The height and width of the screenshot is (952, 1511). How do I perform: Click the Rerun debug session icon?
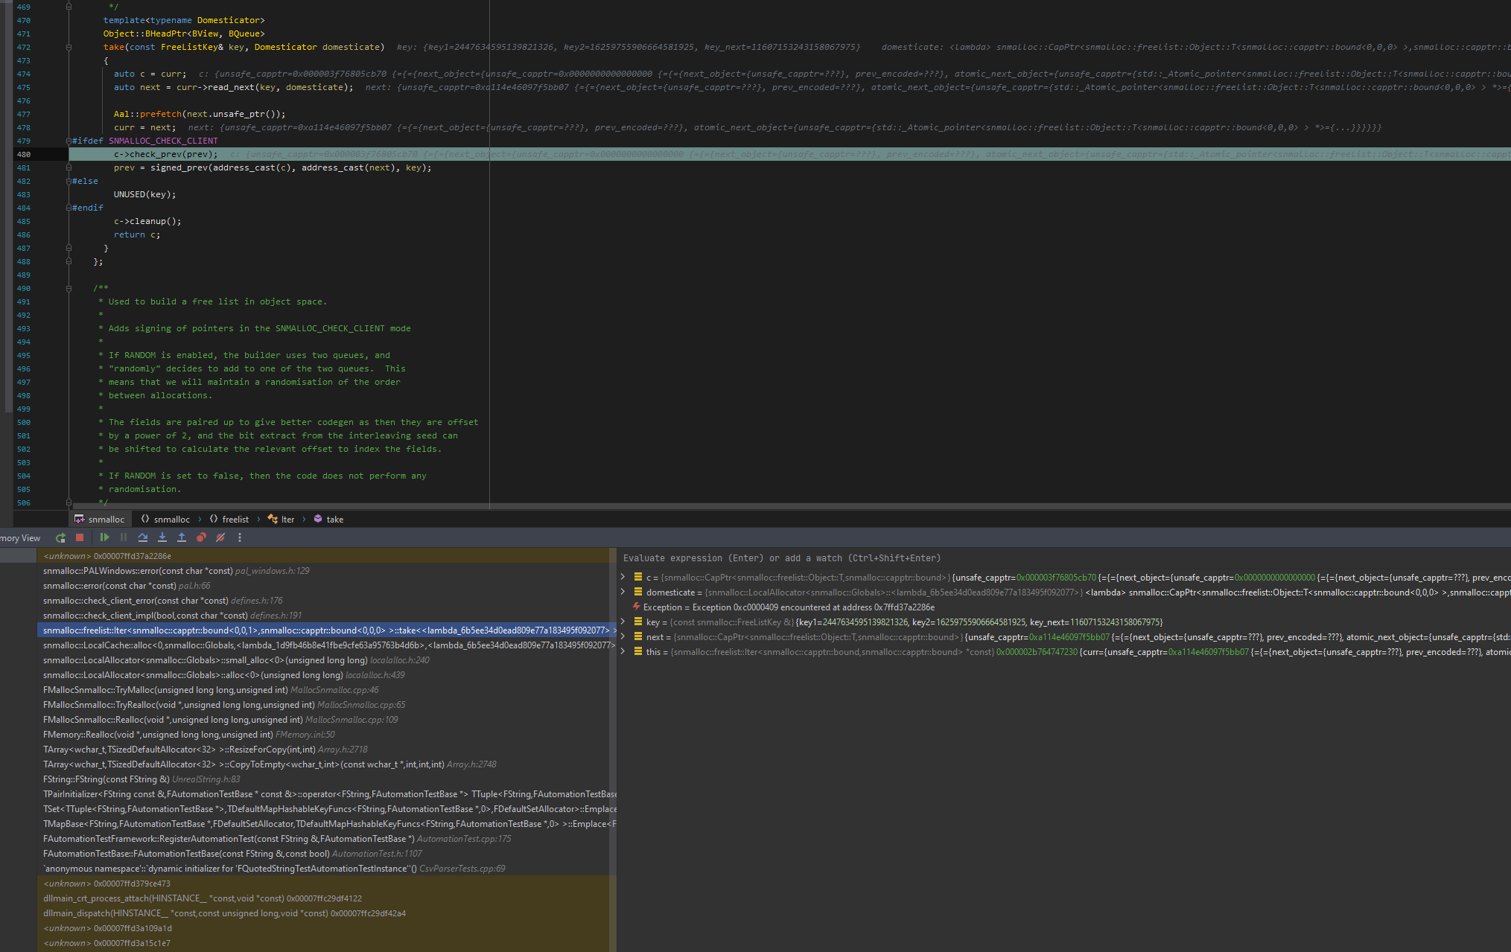pyautogui.click(x=60, y=537)
